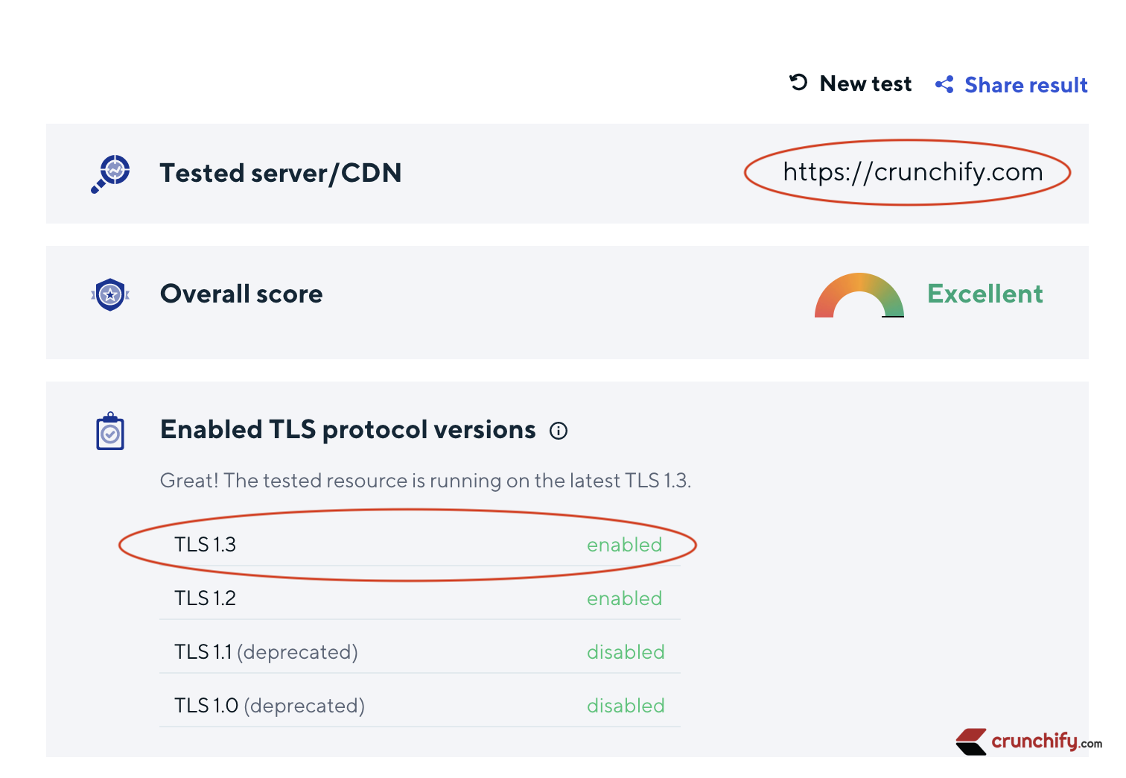This screenshot has width=1126, height=778.
Task: Click the New test refresh icon
Action: pos(798,83)
